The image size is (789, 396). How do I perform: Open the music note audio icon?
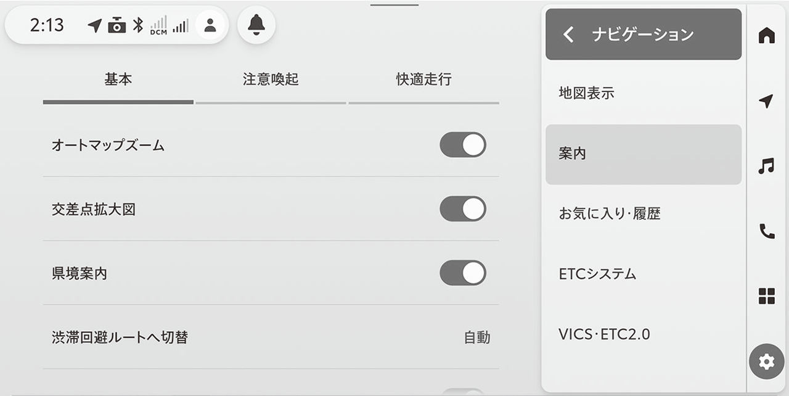766,166
